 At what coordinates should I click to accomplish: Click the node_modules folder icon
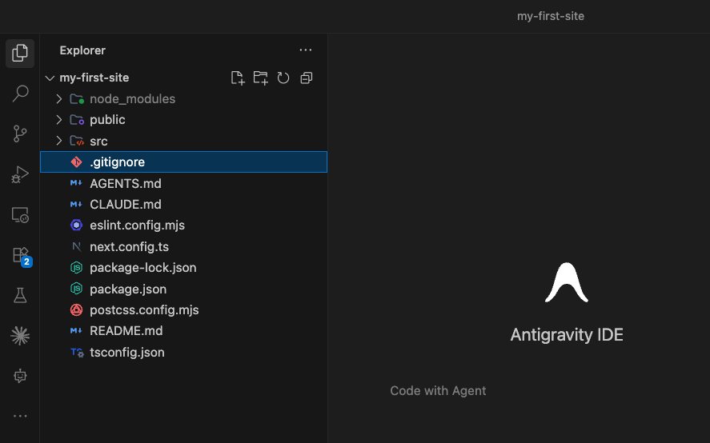(77, 99)
